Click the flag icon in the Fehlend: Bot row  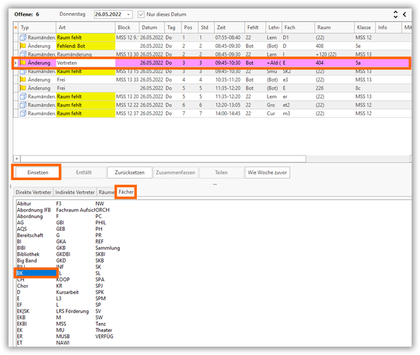pyautogui.click(x=24, y=45)
